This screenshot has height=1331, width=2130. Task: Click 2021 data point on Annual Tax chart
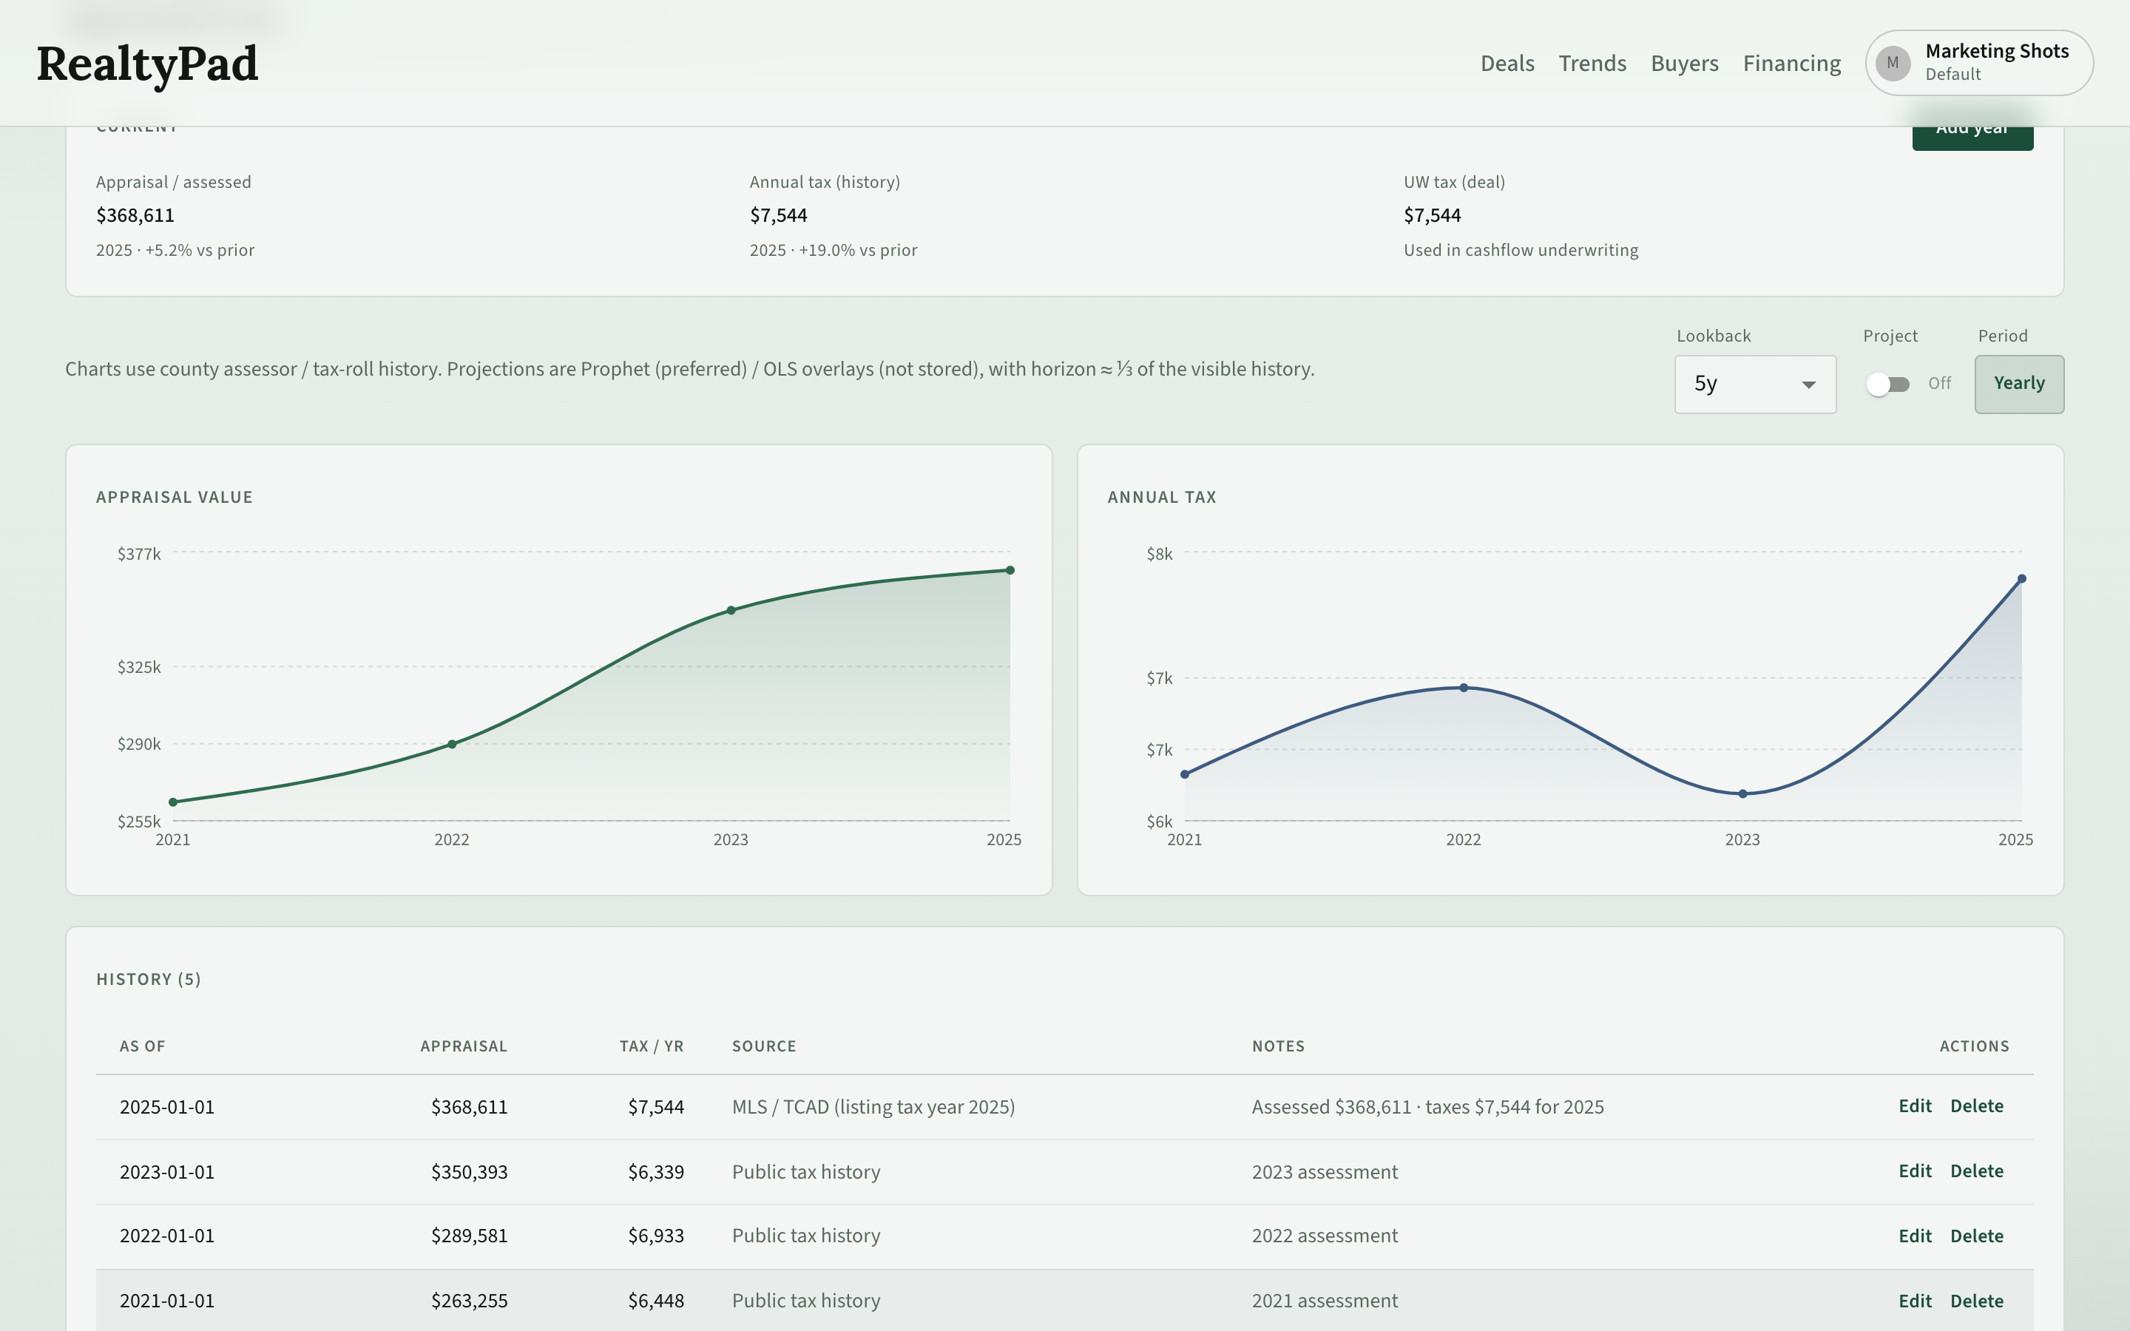[x=1185, y=775]
